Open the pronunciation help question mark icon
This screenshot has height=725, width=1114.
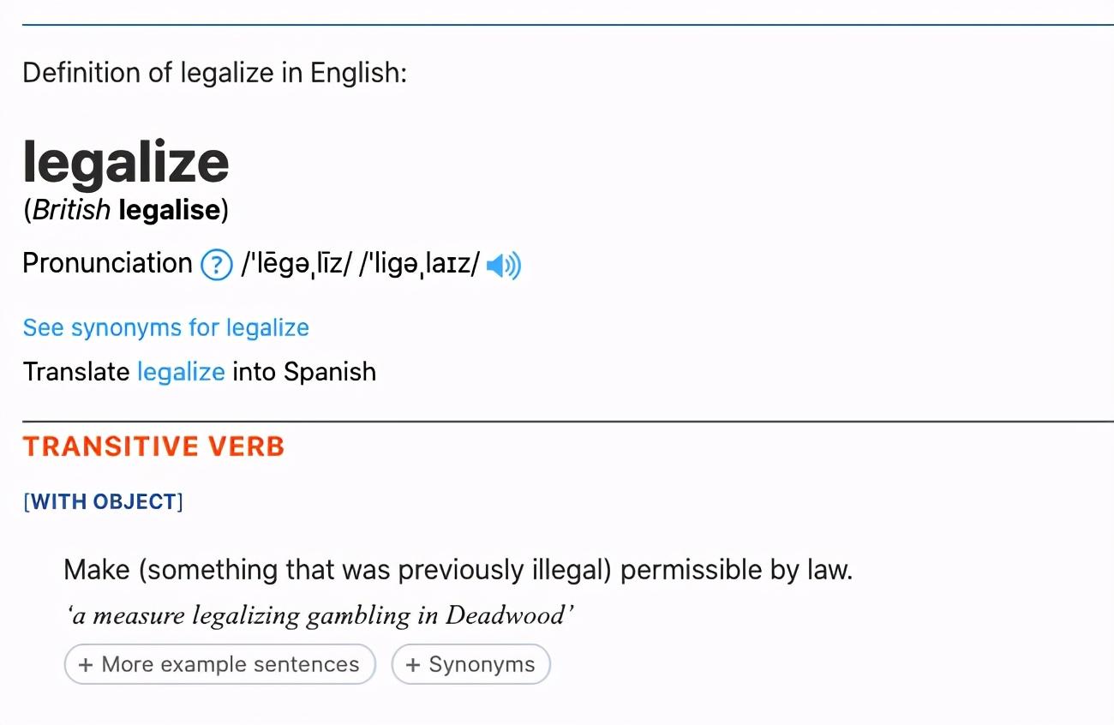(x=216, y=264)
